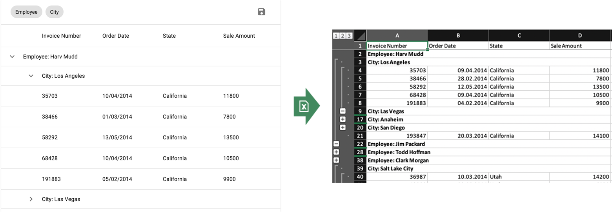Click the order date 13/05/2014 in the grid
This screenshot has height=212, width=612.
click(x=117, y=137)
